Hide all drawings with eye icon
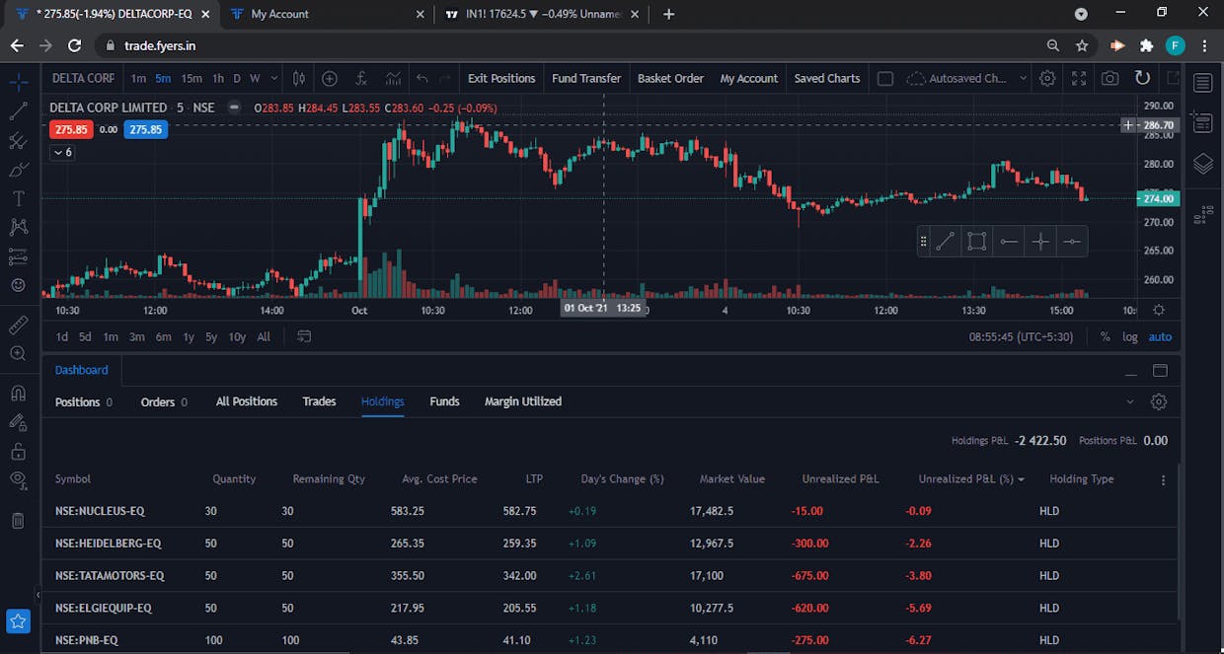This screenshot has width=1224, height=654. (18, 480)
